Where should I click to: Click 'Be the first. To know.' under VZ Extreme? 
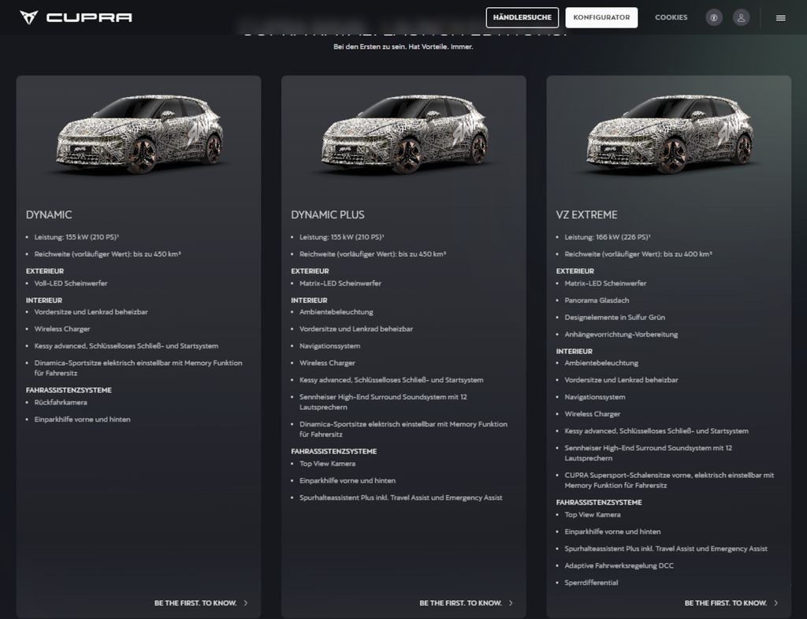click(726, 602)
